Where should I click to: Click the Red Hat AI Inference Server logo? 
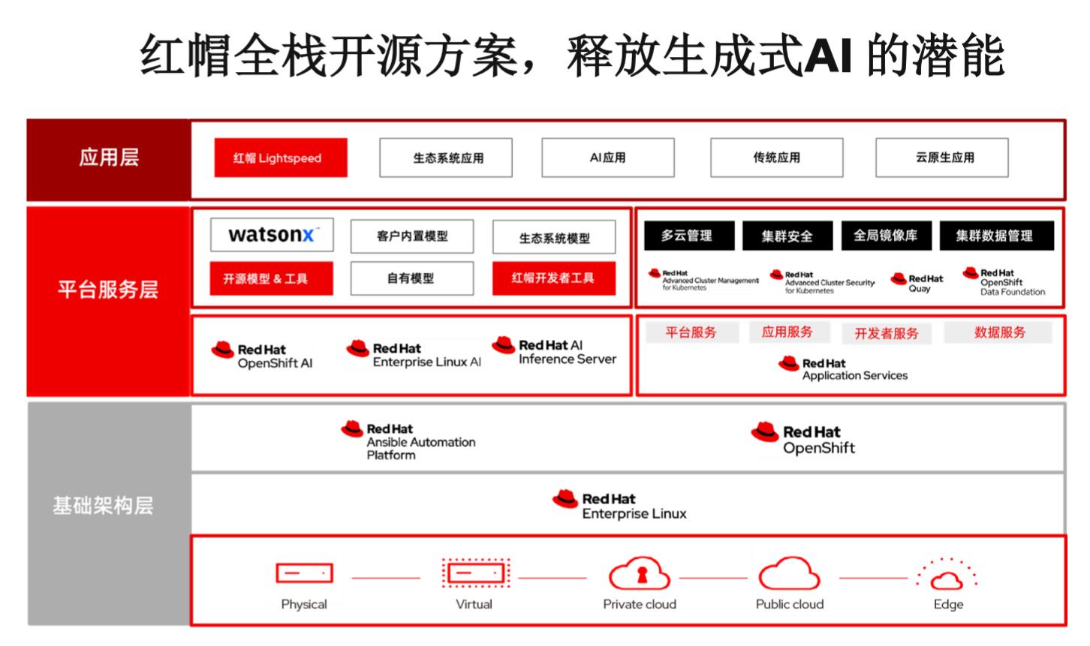click(555, 352)
